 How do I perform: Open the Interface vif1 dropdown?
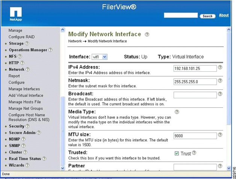(100, 57)
